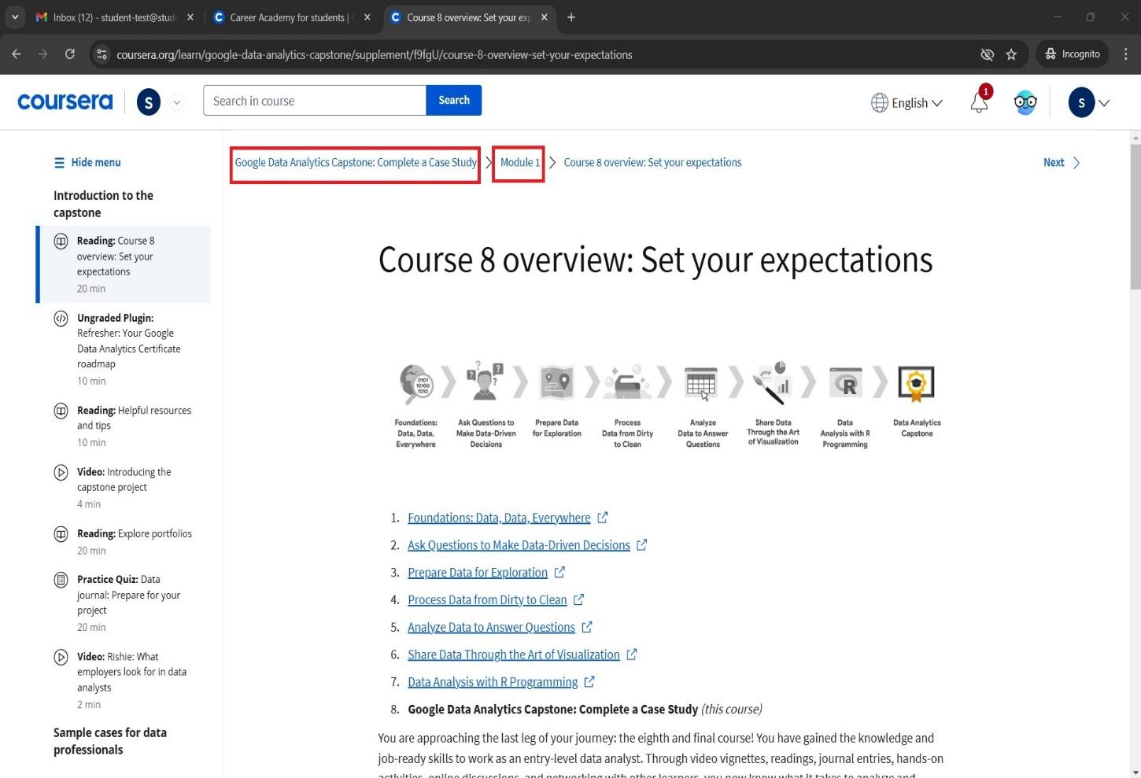
Task: Open Data Analysis with R Programming link
Action: click(493, 682)
